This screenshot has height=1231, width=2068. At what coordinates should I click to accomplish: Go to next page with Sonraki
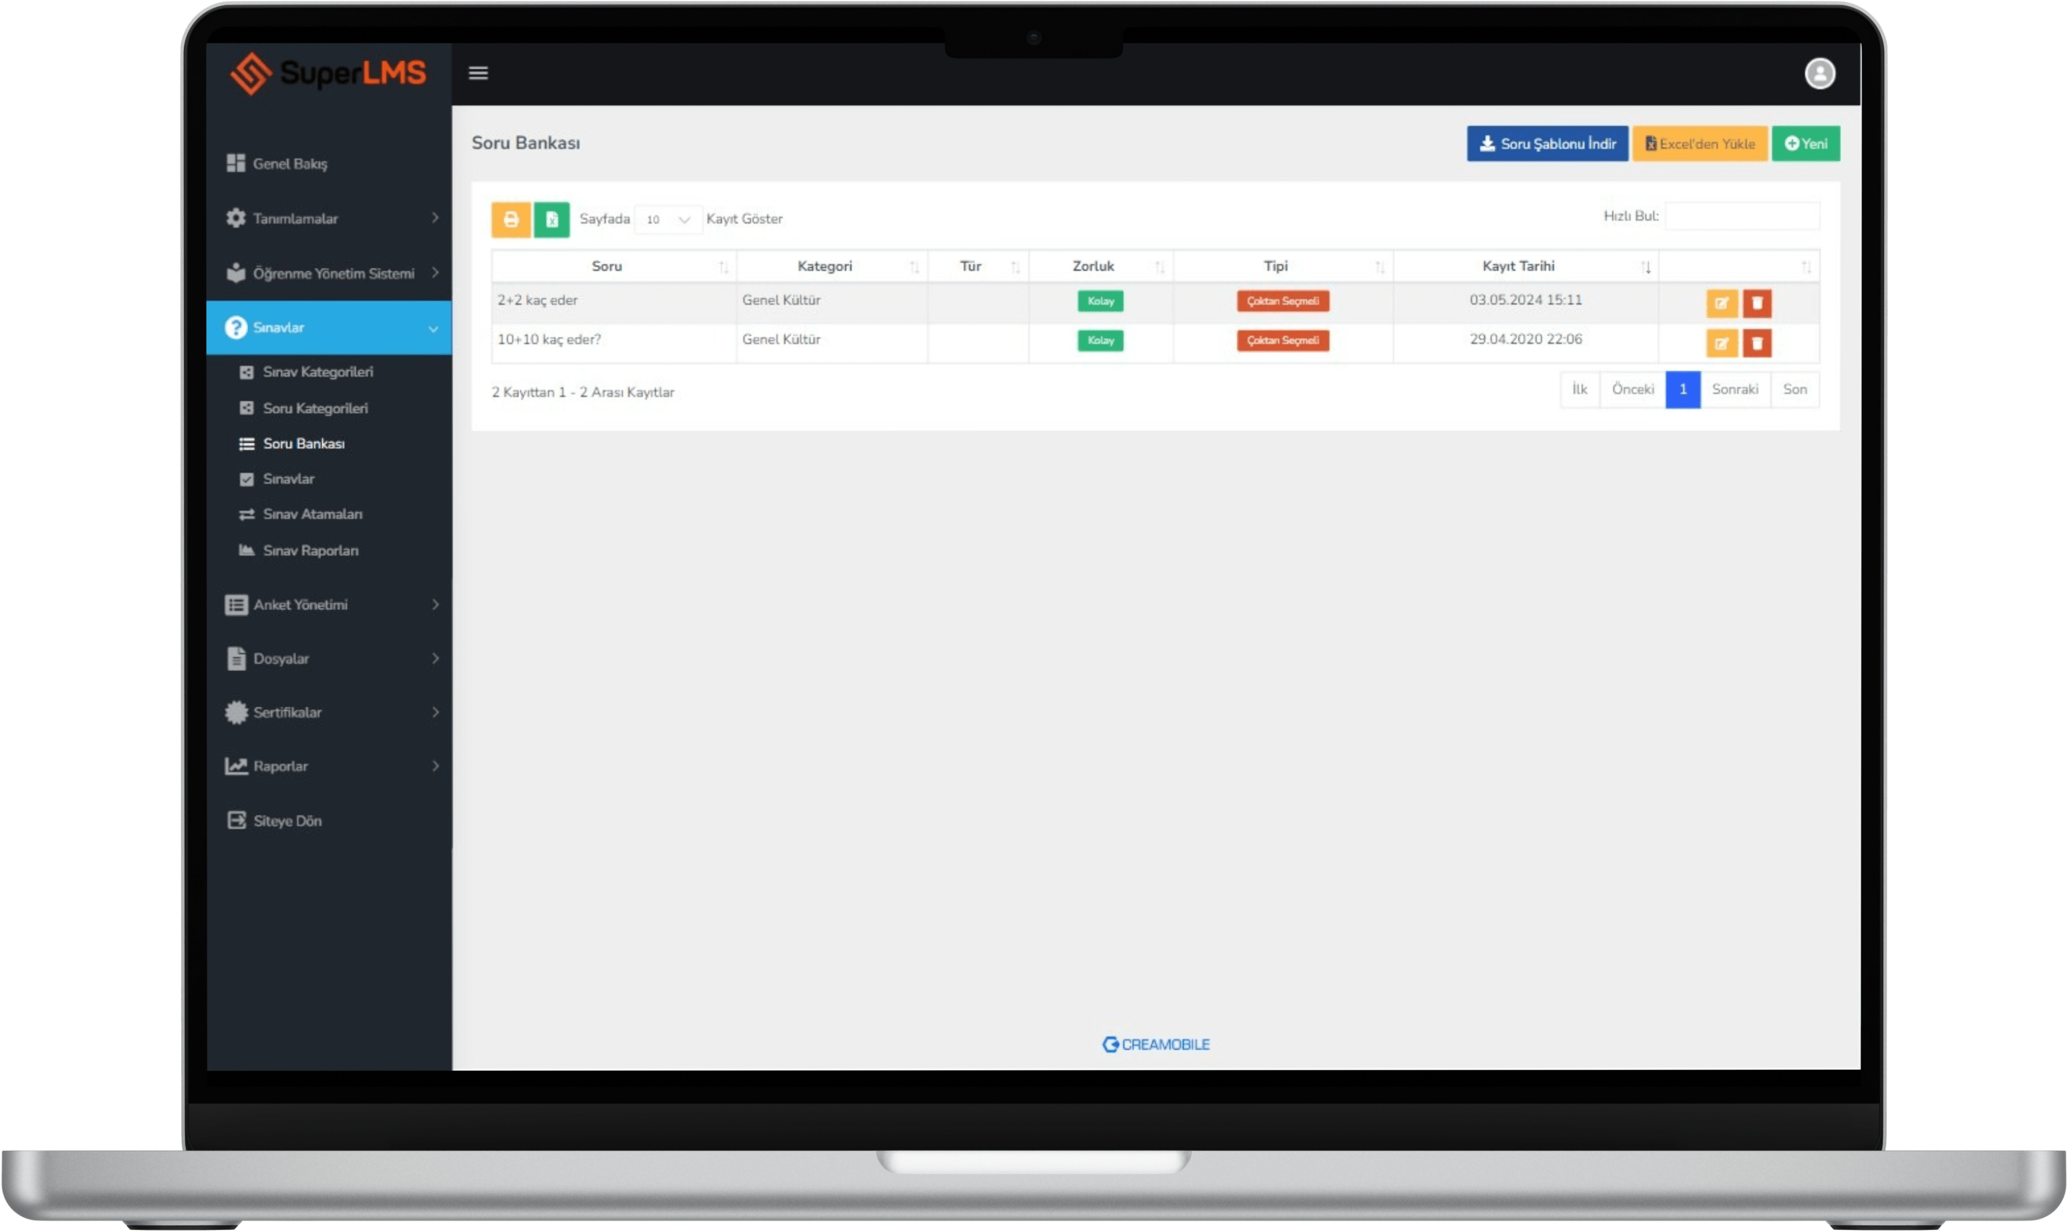point(1735,389)
